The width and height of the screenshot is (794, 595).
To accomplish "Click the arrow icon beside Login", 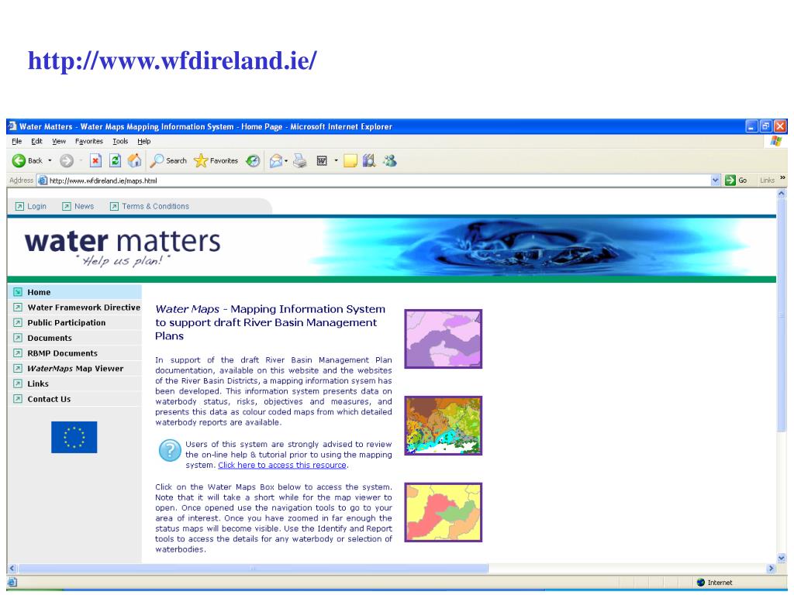I will click(x=19, y=206).
